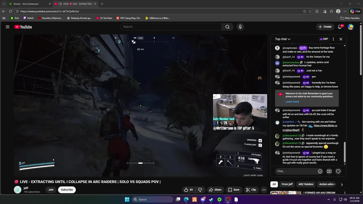Open the Favorites list in browser toolbar
Image resolution: width=363 pixels, height=204 pixels.
(331, 11)
